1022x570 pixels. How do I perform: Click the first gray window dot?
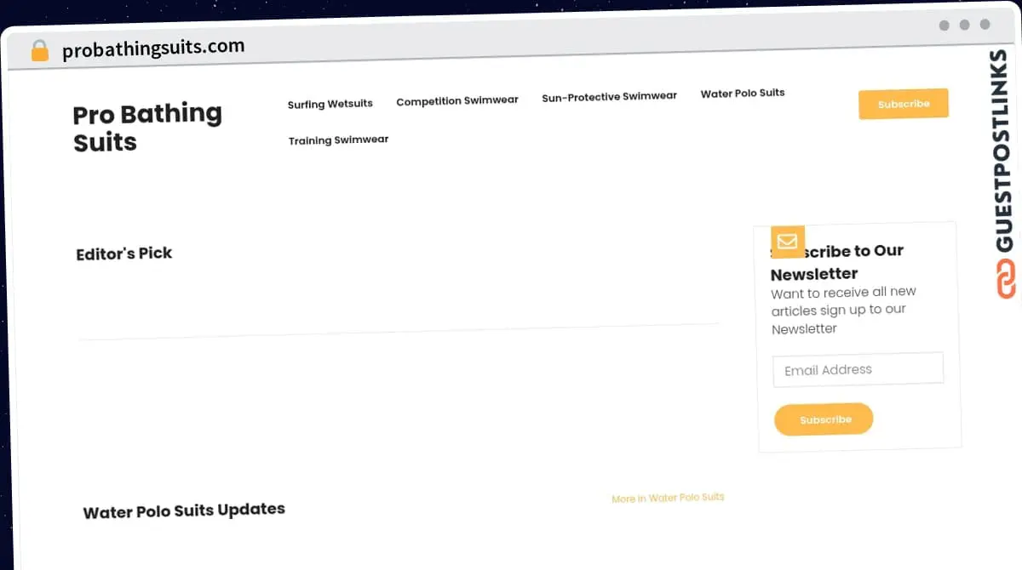pyautogui.click(x=944, y=26)
